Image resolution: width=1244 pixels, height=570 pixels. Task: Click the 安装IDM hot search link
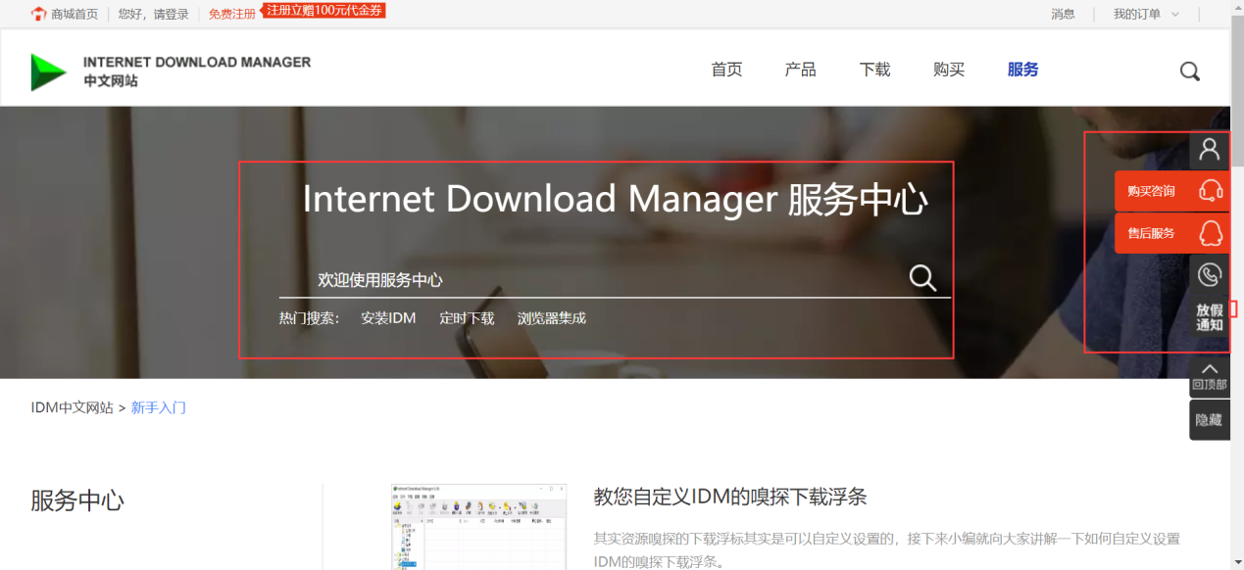(x=388, y=318)
